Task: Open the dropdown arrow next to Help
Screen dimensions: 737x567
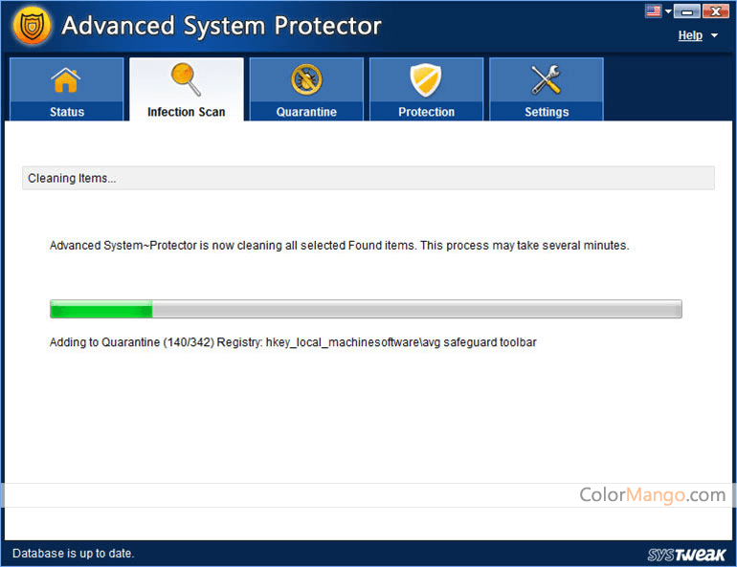Action: coord(714,36)
